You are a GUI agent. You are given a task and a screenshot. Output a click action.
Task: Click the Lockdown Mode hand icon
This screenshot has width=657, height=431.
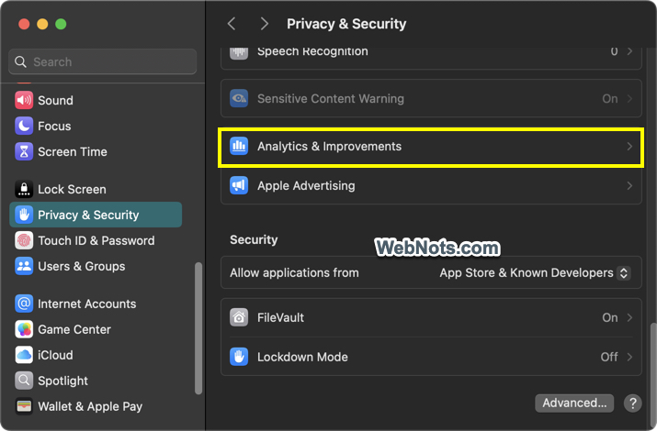239,357
